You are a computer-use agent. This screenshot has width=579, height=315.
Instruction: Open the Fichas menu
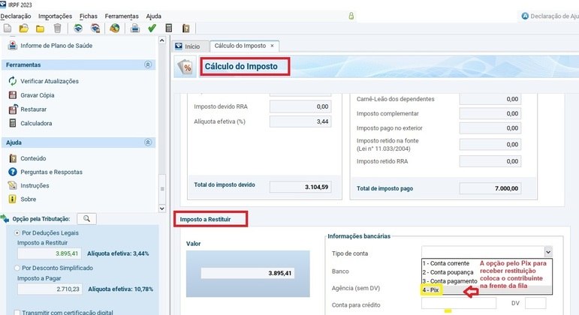tap(89, 16)
